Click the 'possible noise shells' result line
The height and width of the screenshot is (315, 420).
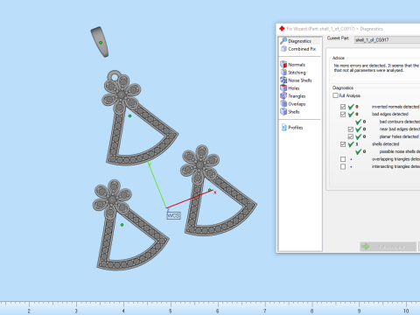pyautogui.click(x=399, y=151)
